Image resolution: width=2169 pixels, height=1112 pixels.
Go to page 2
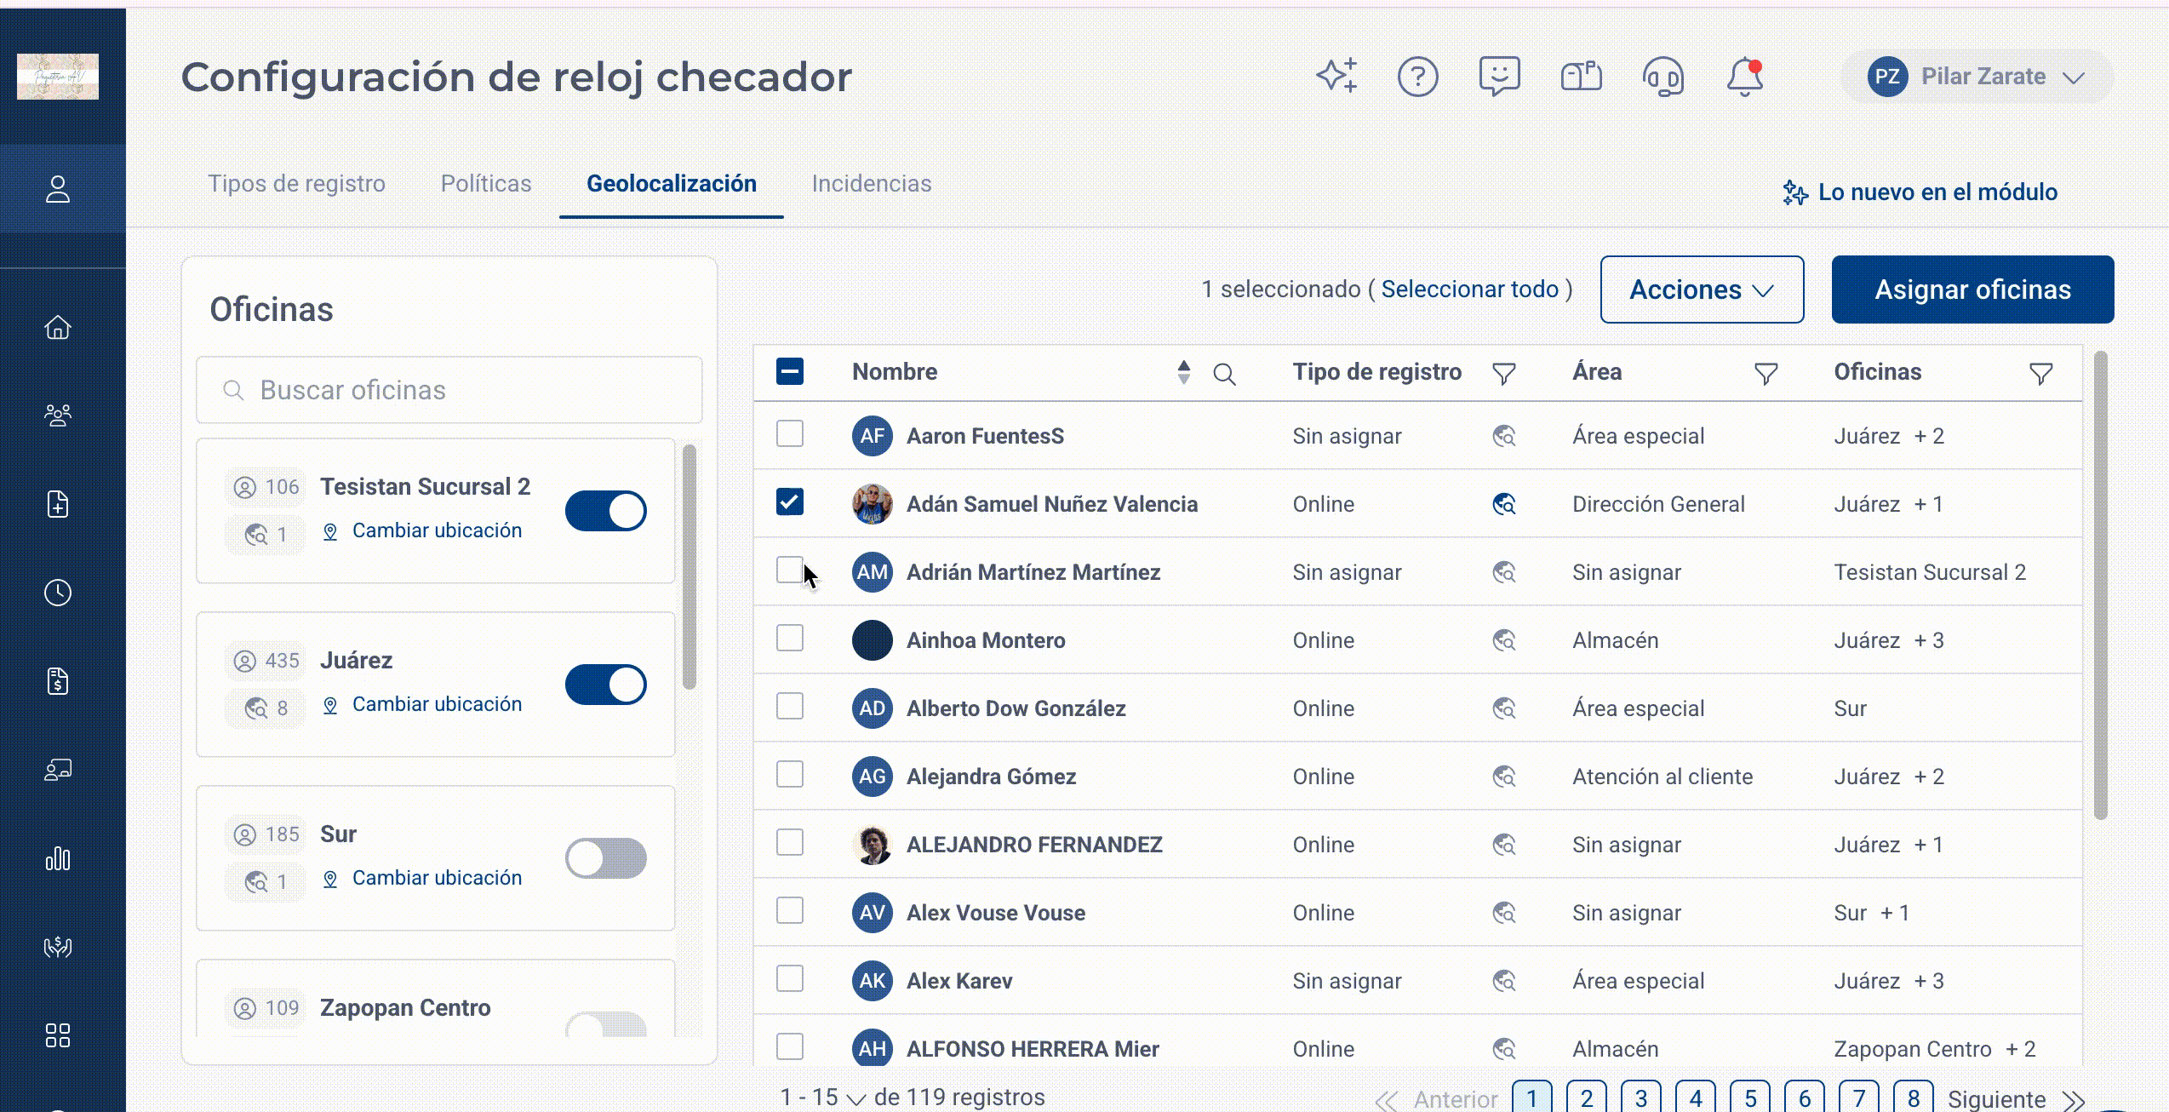click(x=1587, y=1098)
